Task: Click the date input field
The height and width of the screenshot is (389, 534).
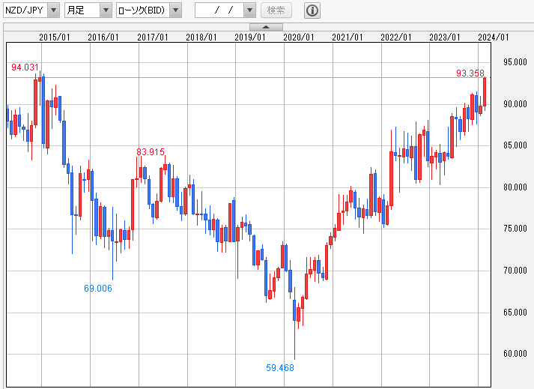Action: [x=219, y=10]
